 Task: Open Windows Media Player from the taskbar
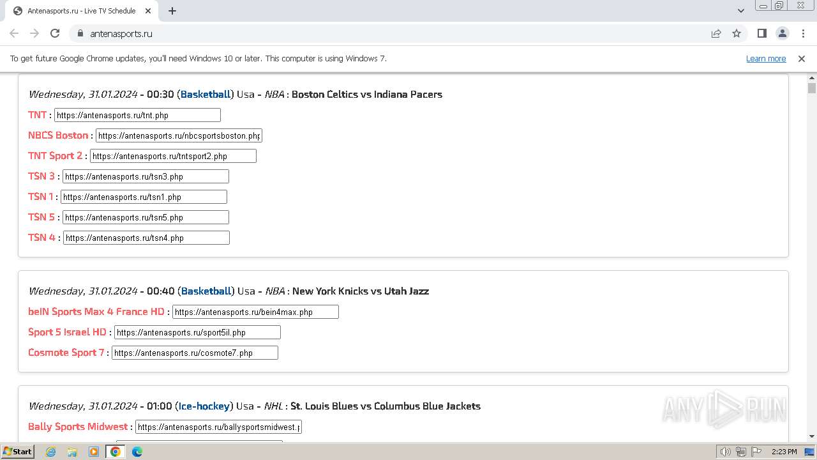pyautogui.click(x=93, y=452)
